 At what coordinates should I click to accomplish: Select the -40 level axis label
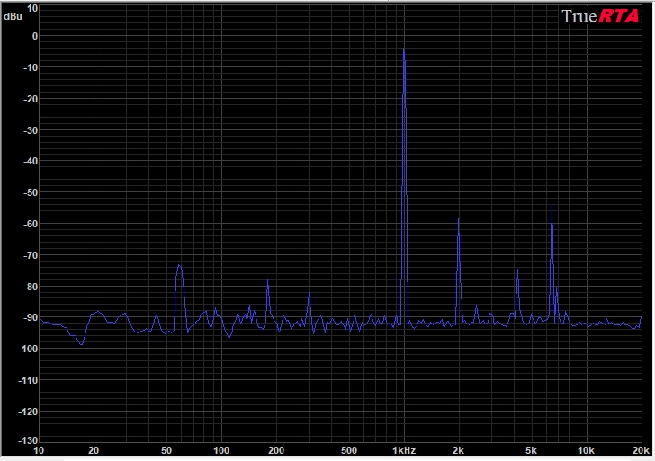click(x=30, y=161)
